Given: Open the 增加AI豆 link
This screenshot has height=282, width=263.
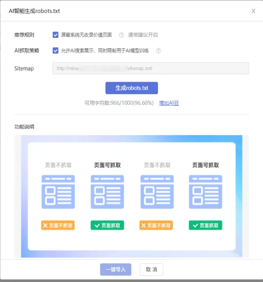Looking at the screenshot, I should coord(169,103).
